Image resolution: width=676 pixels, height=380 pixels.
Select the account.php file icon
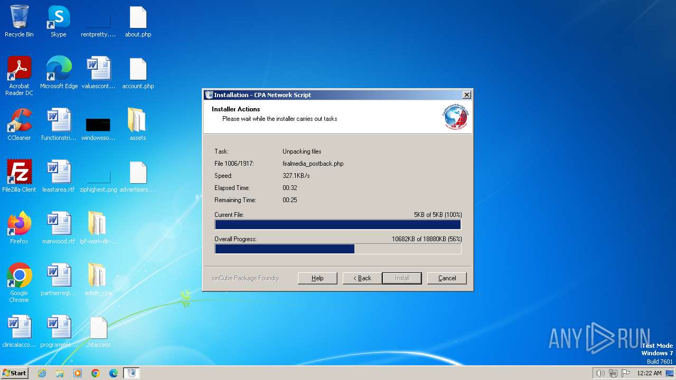[138, 73]
